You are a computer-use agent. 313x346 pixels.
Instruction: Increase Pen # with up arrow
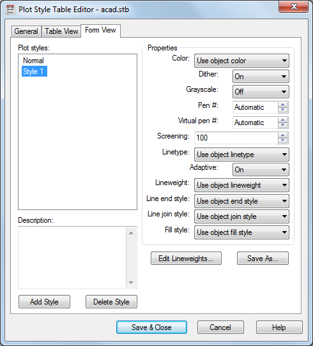click(282, 105)
